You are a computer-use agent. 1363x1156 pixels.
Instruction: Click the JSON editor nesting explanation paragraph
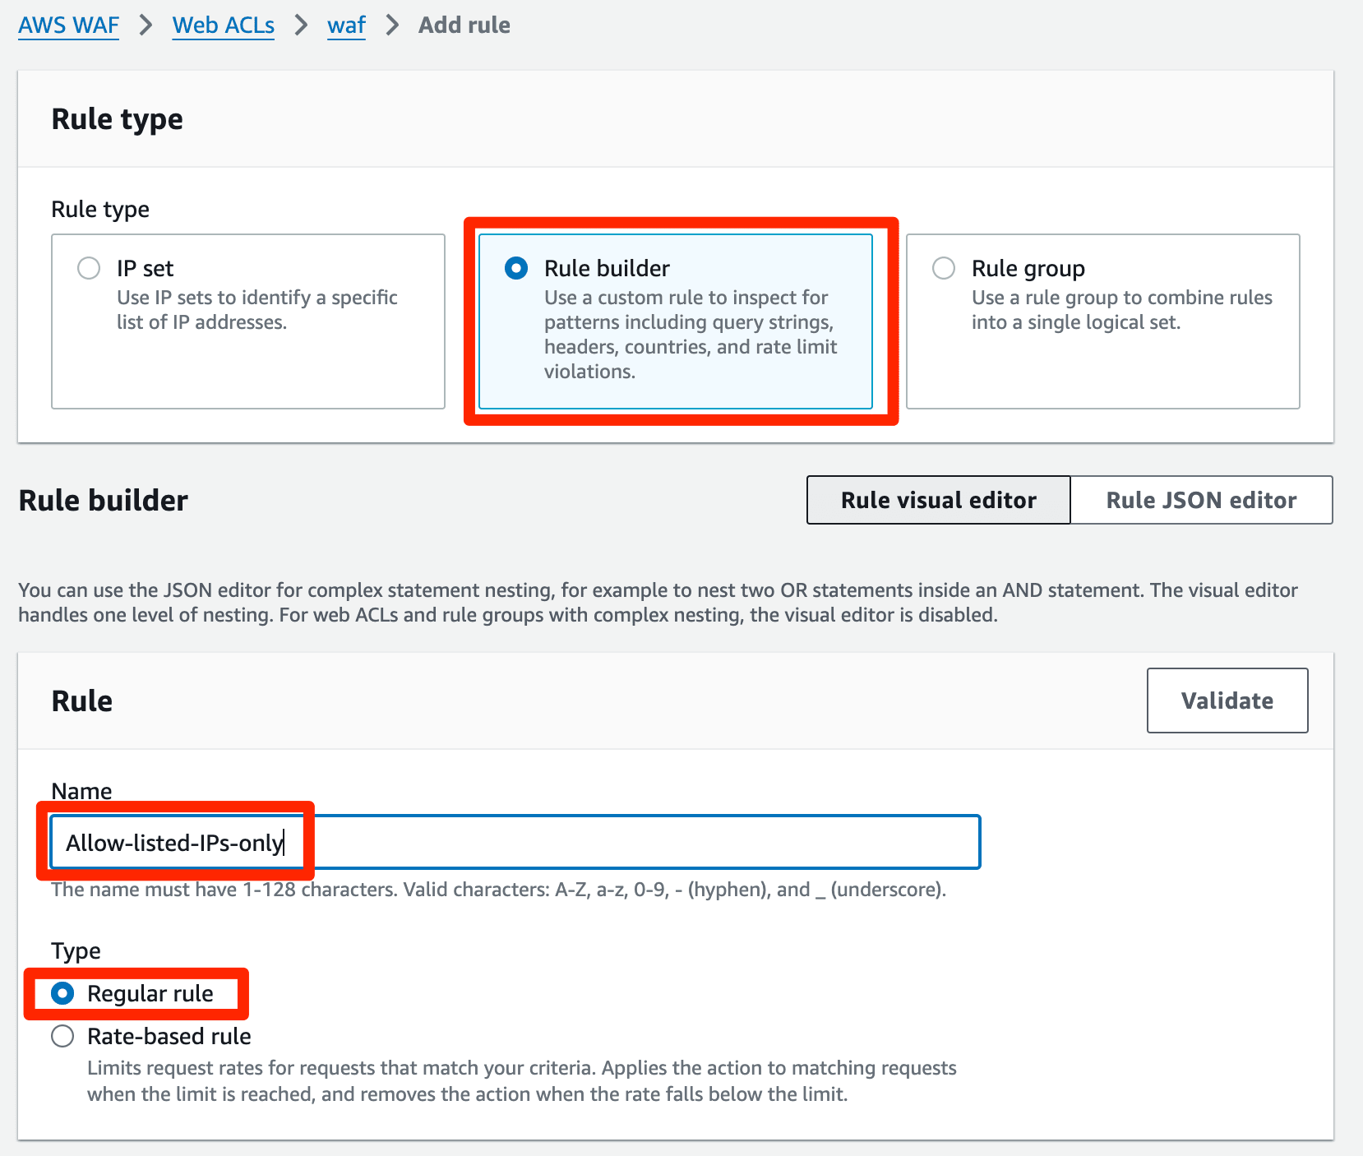tap(658, 603)
